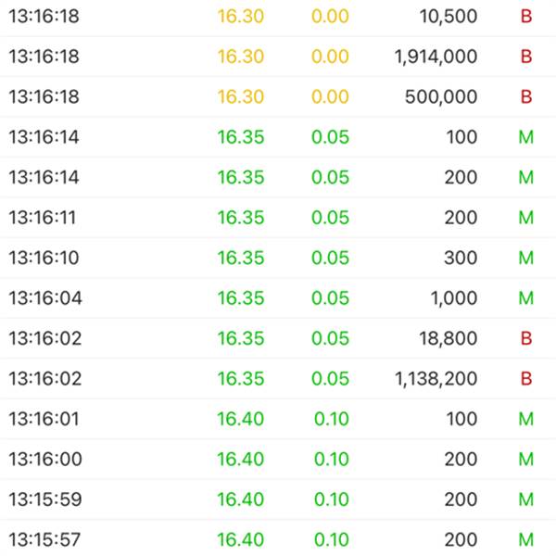Select the 13:16:01 timestamp
Screen dimensions: 556x556
[43, 419]
